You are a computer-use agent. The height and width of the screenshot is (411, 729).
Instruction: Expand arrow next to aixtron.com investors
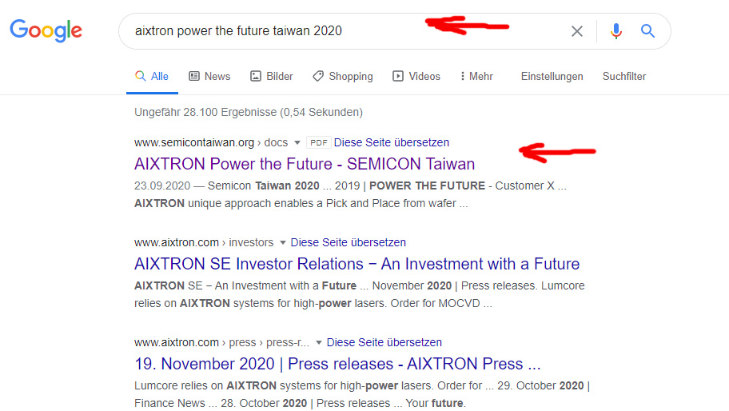tap(283, 243)
